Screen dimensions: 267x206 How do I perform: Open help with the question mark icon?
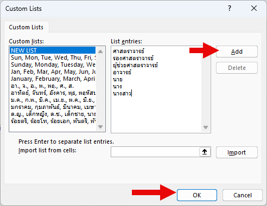click(230, 8)
